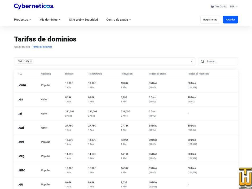
Task: Click the Todo (136) filter label
Action: point(24,61)
